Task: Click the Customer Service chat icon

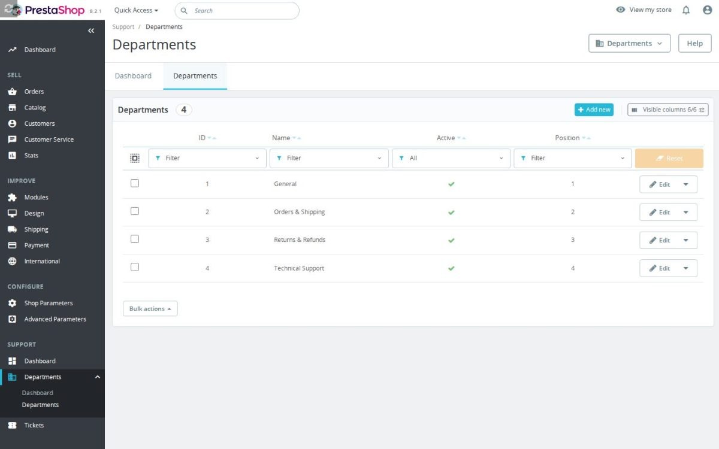Action: click(12, 139)
